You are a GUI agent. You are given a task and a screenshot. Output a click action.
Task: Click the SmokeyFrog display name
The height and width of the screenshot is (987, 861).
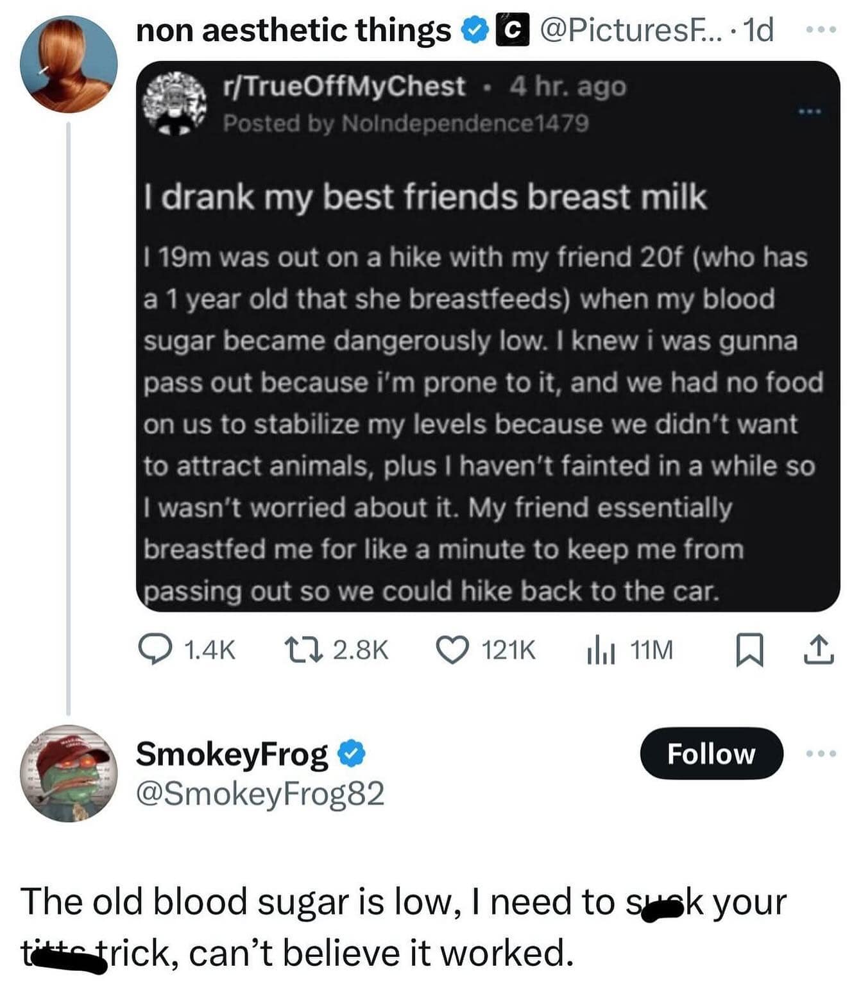pyautogui.click(x=232, y=754)
